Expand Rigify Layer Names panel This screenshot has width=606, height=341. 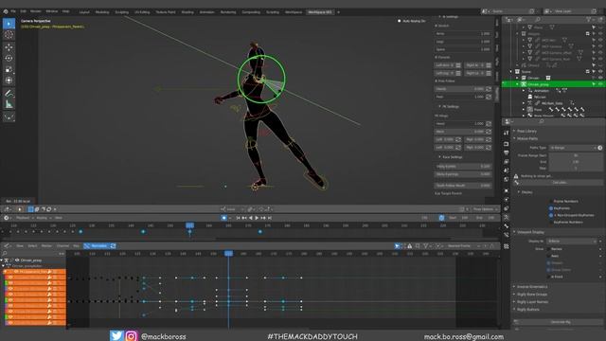[532, 302]
